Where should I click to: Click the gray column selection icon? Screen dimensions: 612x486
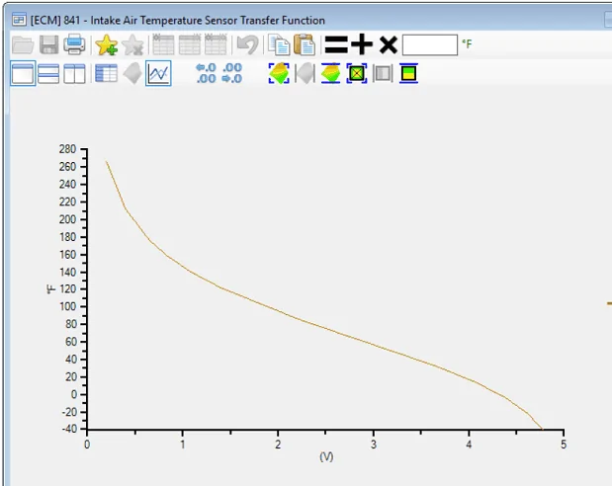point(383,73)
